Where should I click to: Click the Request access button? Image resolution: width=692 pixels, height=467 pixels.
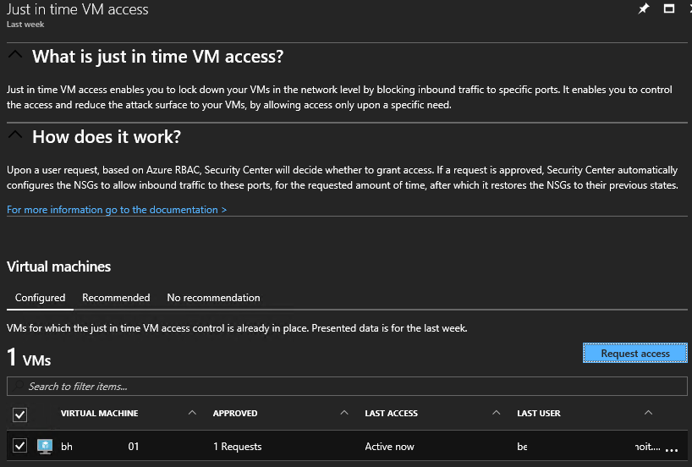pyautogui.click(x=634, y=354)
